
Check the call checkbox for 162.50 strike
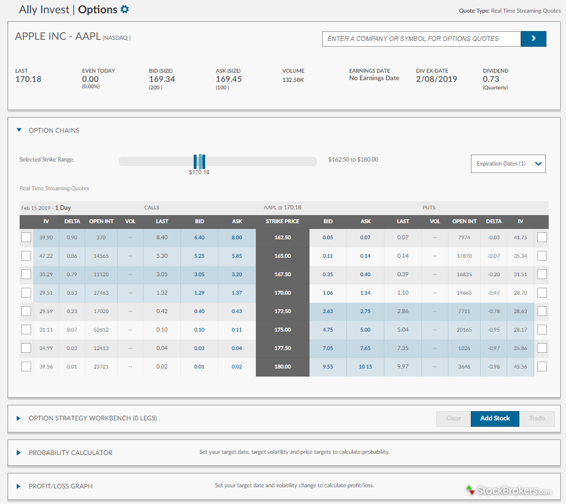tap(26, 237)
